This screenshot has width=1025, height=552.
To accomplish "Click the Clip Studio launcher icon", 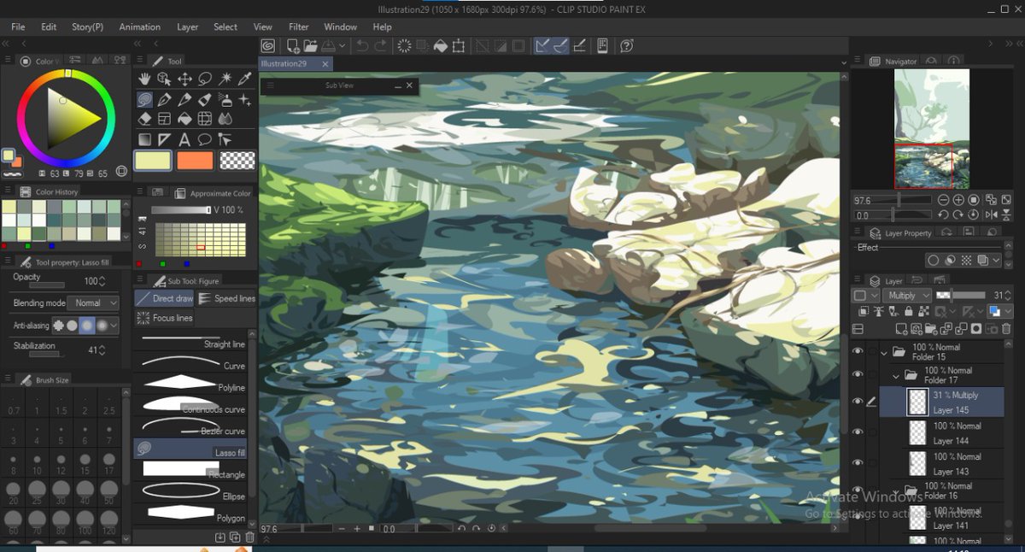I will click(x=268, y=46).
